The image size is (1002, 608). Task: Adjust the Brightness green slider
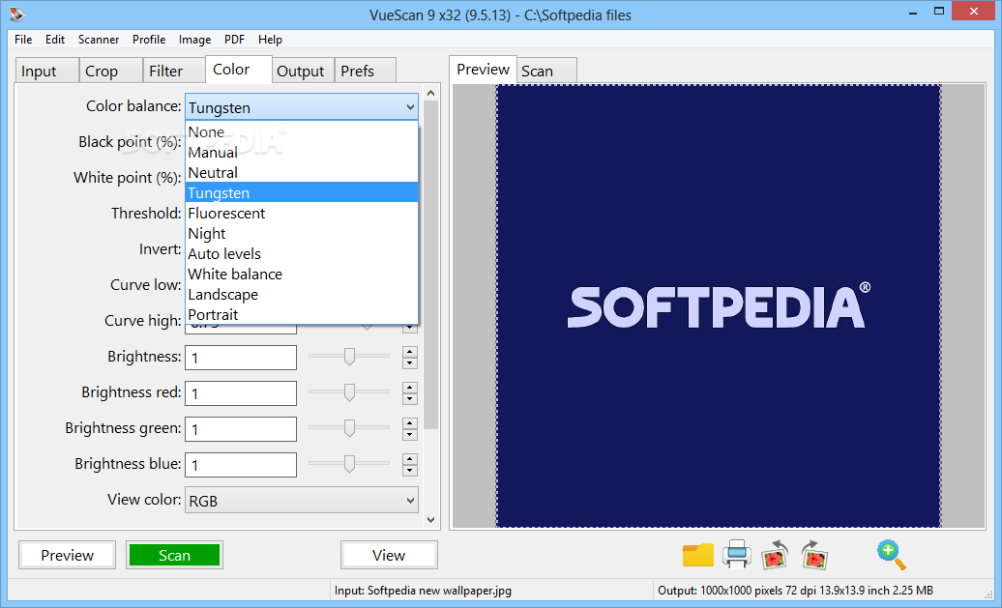coord(349,428)
